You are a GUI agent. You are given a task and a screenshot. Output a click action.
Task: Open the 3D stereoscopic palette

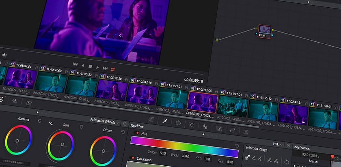tap(246, 132)
